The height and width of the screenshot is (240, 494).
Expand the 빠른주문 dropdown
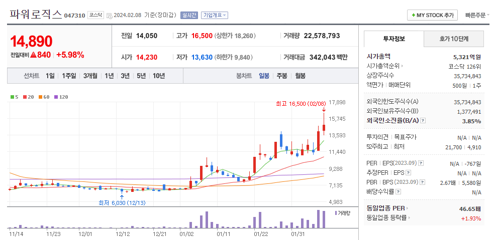[477, 15]
